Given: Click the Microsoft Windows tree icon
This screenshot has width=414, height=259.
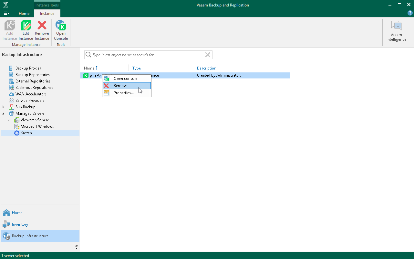Looking at the screenshot, I should click(17, 126).
